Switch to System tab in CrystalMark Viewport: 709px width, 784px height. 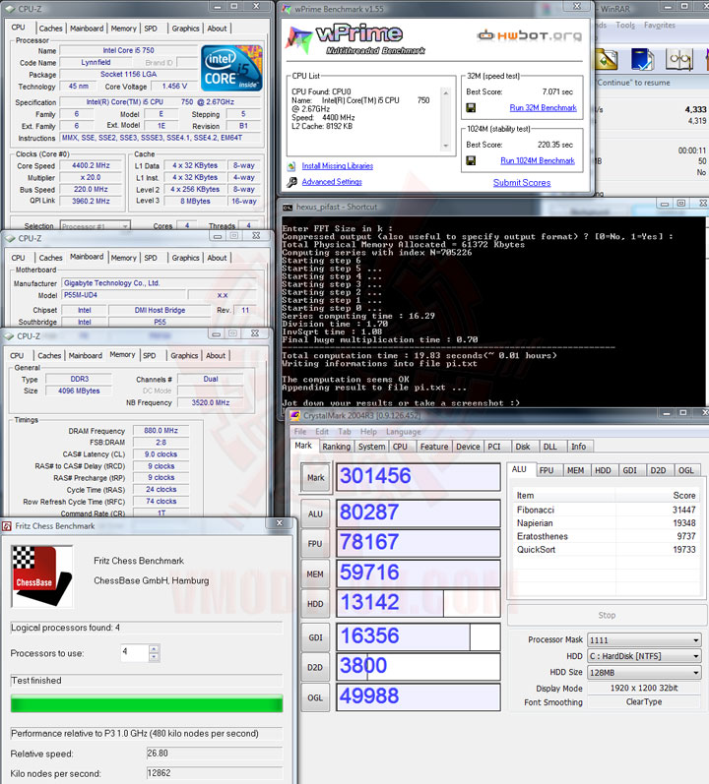[372, 447]
